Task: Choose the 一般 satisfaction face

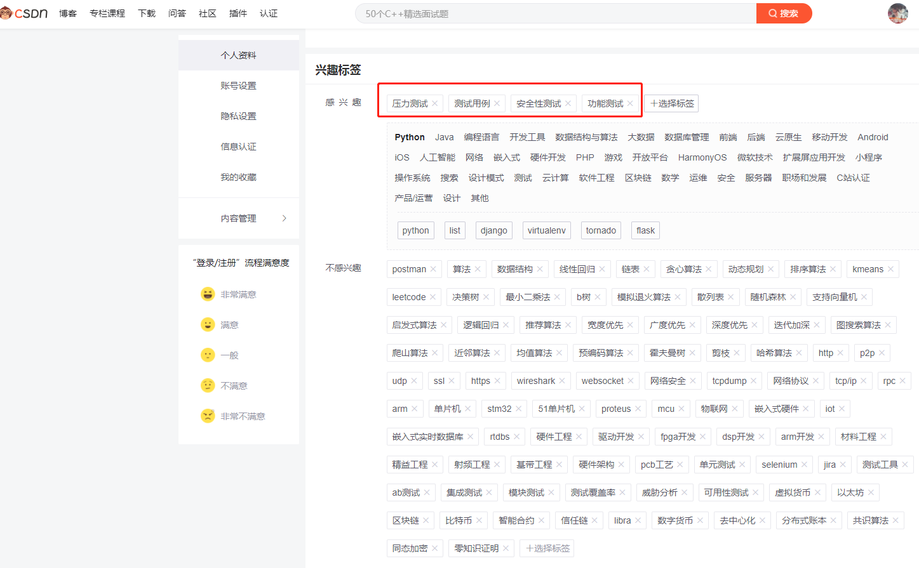Action: [x=208, y=355]
